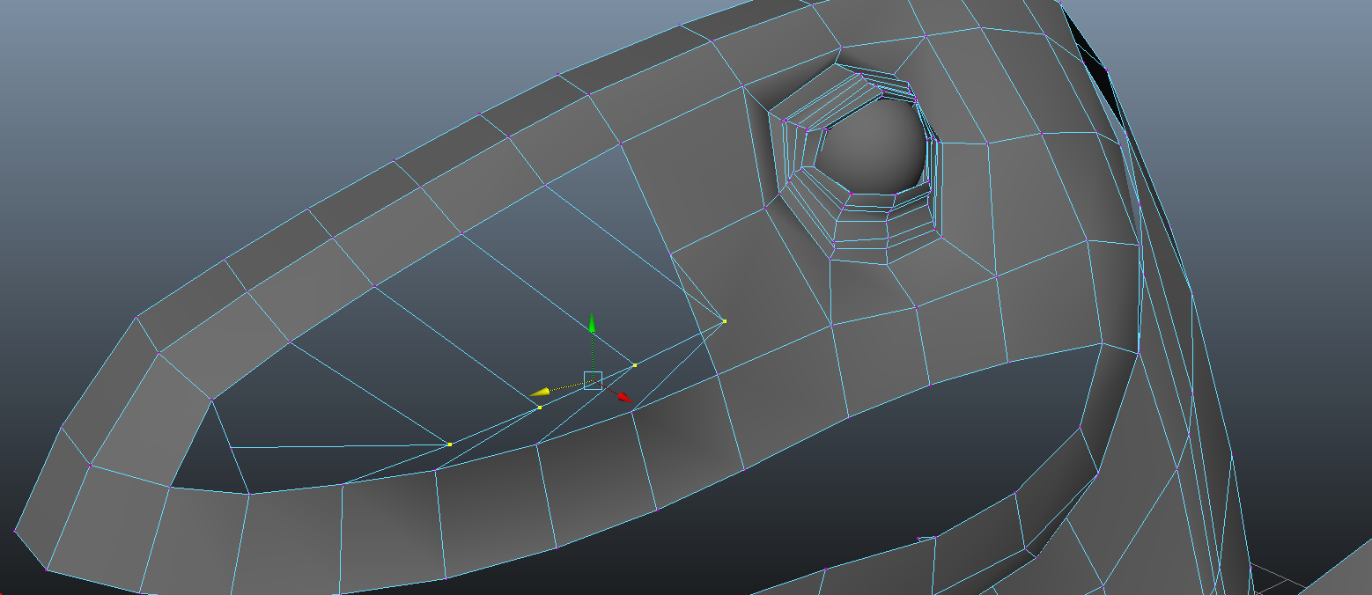Image resolution: width=1372 pixels, height=595 pixels.
Task: Click the center square handle of the move manipulator
Action: pos(593,380)
